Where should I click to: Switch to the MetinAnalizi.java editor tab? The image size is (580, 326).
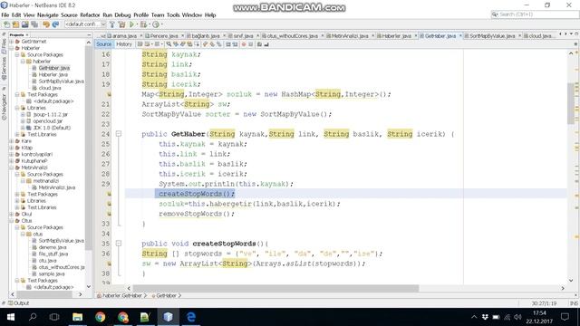(x=350, y=36)
